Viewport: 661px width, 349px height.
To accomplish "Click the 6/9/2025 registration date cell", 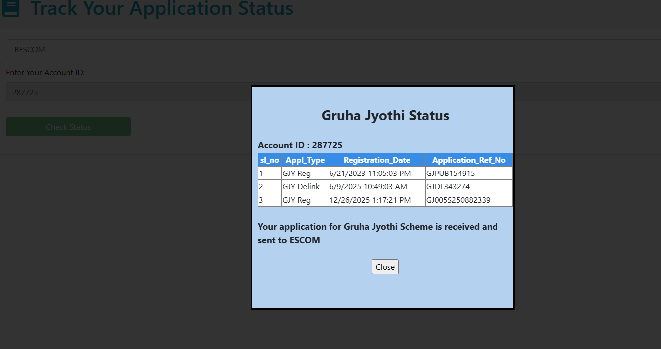I will 368,187.
